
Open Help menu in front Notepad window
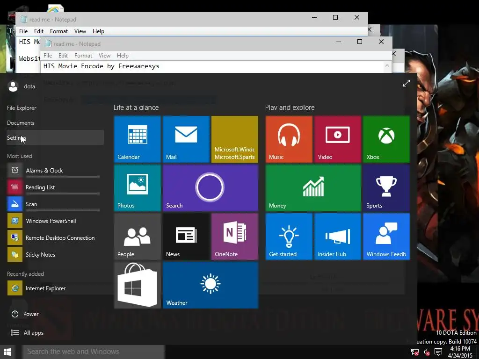[x=123, y=56]
